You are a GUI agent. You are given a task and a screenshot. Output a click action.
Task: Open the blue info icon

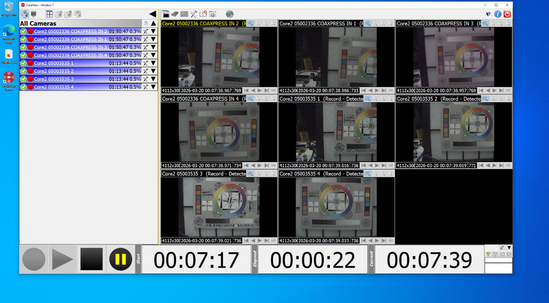click(x=497, y=14)
